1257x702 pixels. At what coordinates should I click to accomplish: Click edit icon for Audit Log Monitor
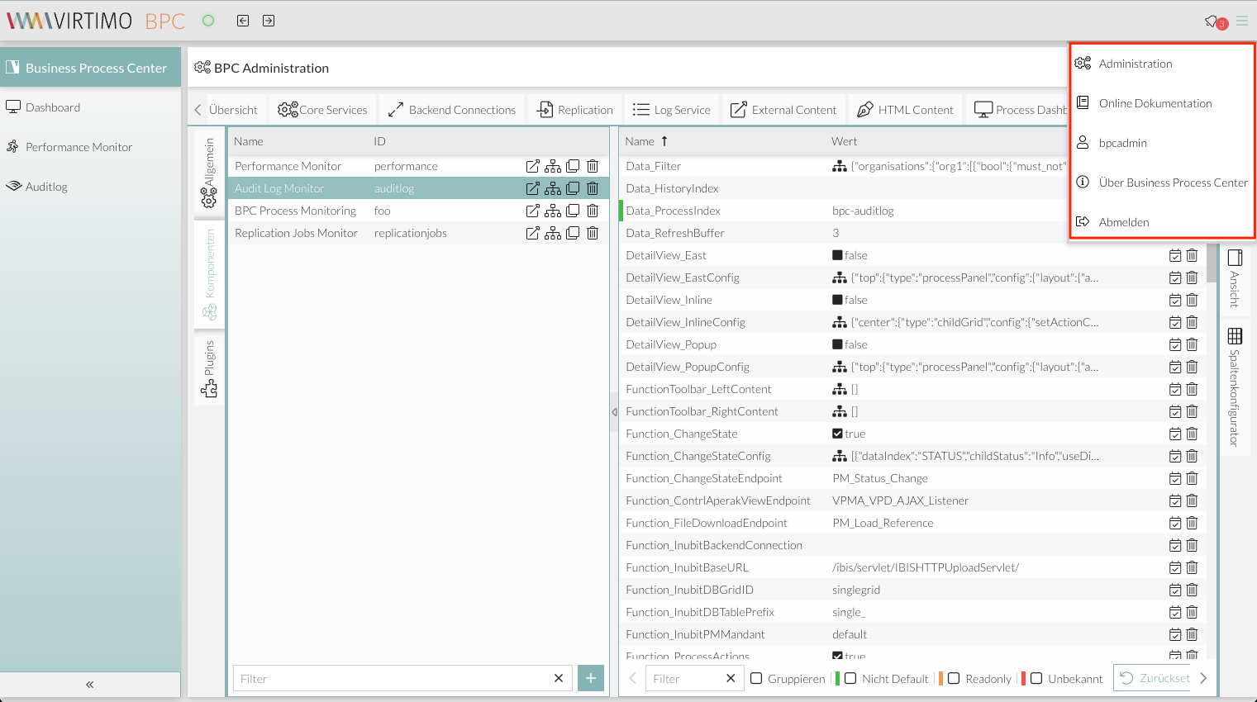(x=533, y=188)
